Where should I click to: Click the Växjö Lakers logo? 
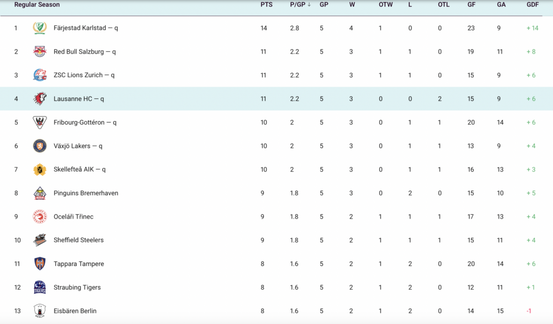40,146
